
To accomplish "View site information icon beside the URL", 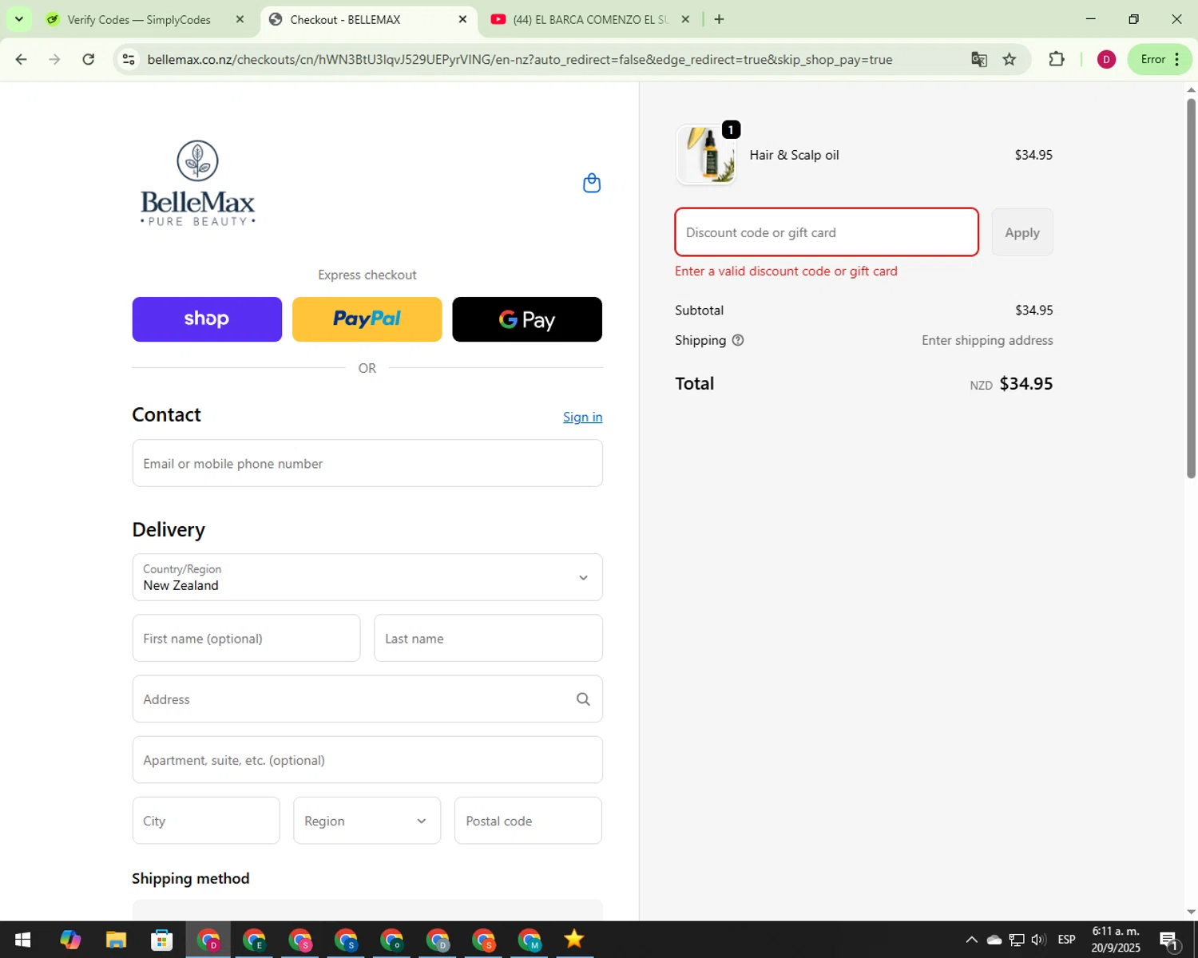I will 129,59.
